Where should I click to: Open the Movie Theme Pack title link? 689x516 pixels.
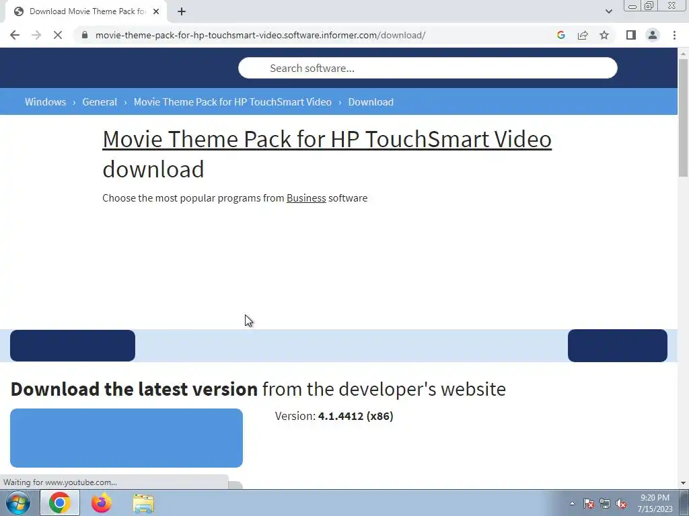click(x=327, y=139)
